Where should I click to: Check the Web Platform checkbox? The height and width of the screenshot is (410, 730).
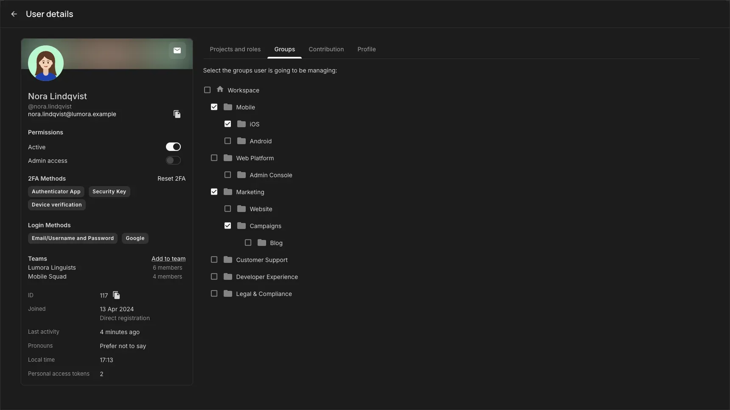[x=214, y=158]
